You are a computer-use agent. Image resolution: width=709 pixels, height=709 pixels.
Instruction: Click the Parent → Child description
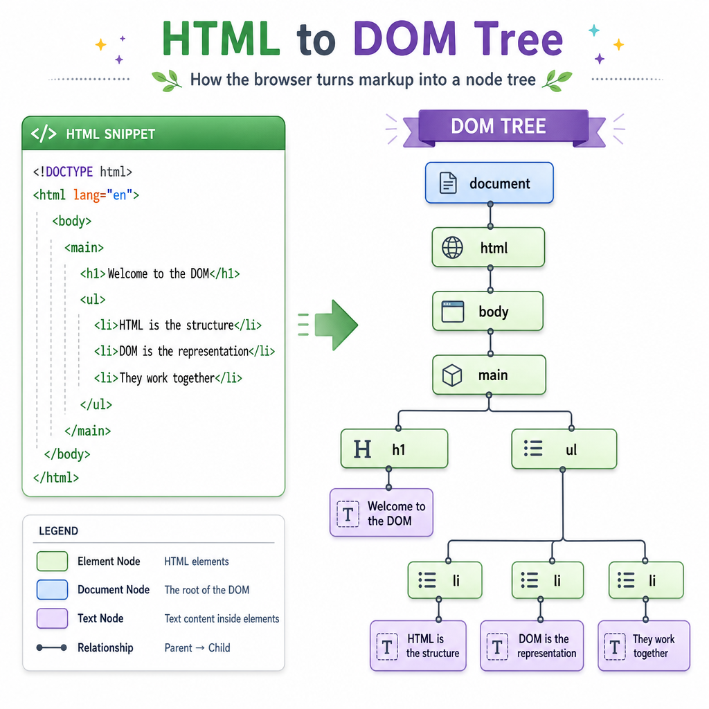pos(197,648)
